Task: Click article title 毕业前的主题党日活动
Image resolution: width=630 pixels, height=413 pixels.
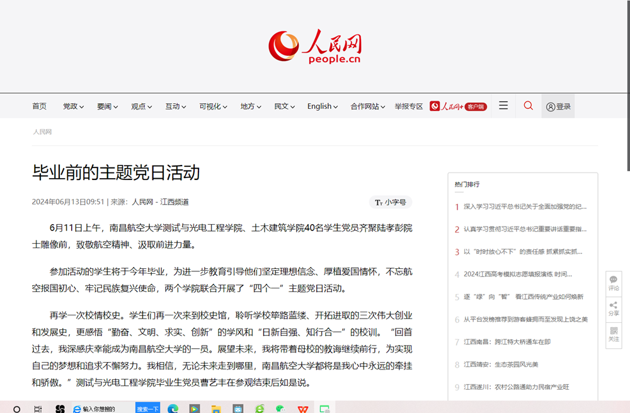Action: pyautogui.click(x=116, y=173)
